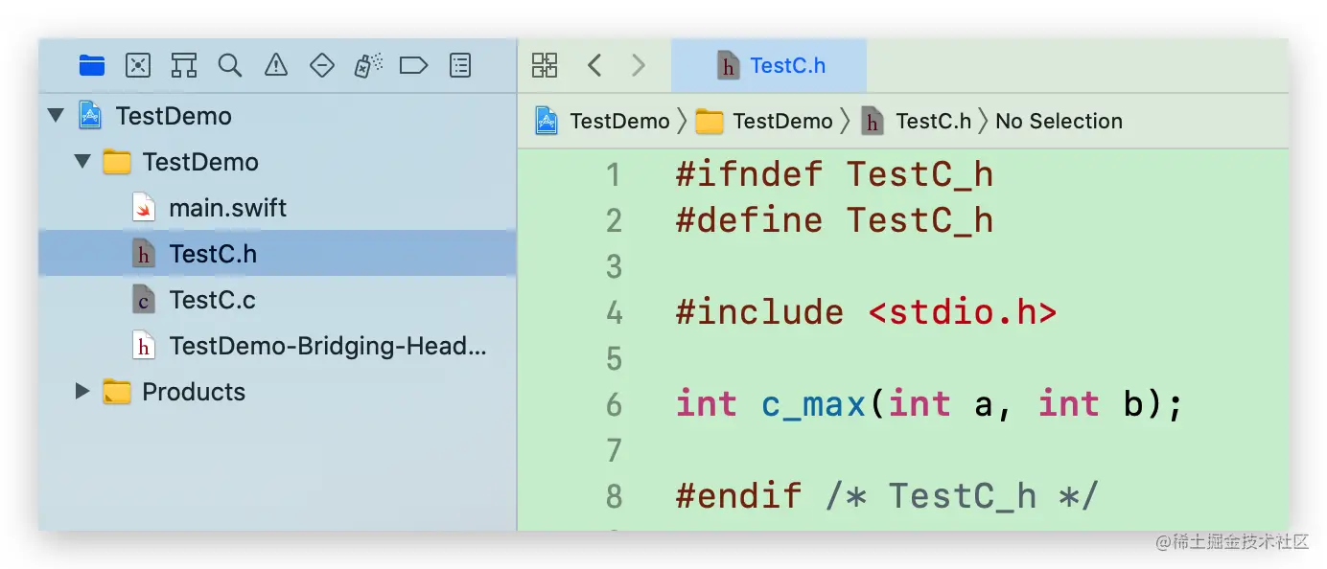Click the line number 1 in gutter
1327x569 pixels.
click(x=615, y=175)
